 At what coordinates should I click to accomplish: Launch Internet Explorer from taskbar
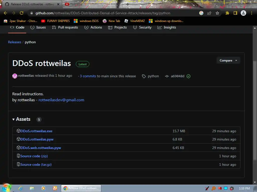point(20,188)
